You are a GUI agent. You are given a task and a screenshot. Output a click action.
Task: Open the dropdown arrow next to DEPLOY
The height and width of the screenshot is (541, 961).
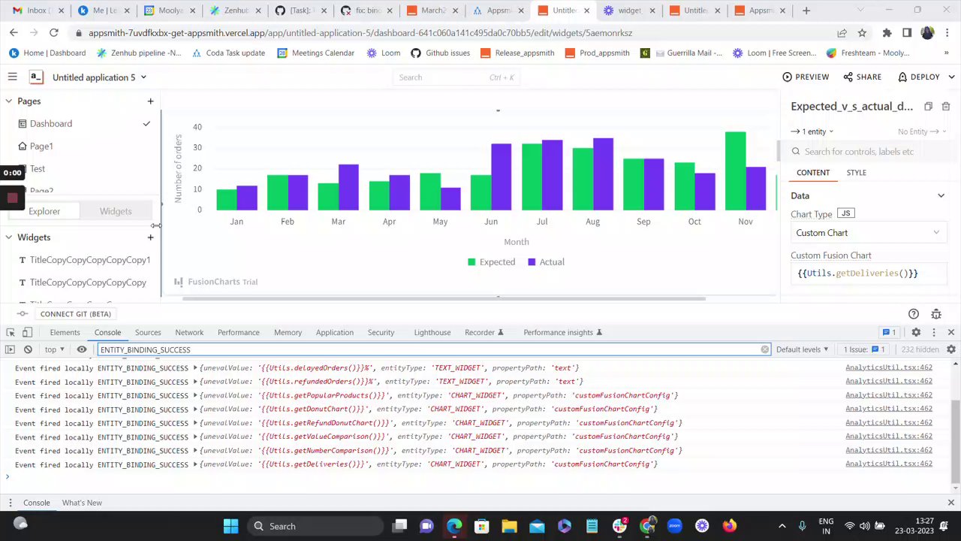click(x=951, y=77)
